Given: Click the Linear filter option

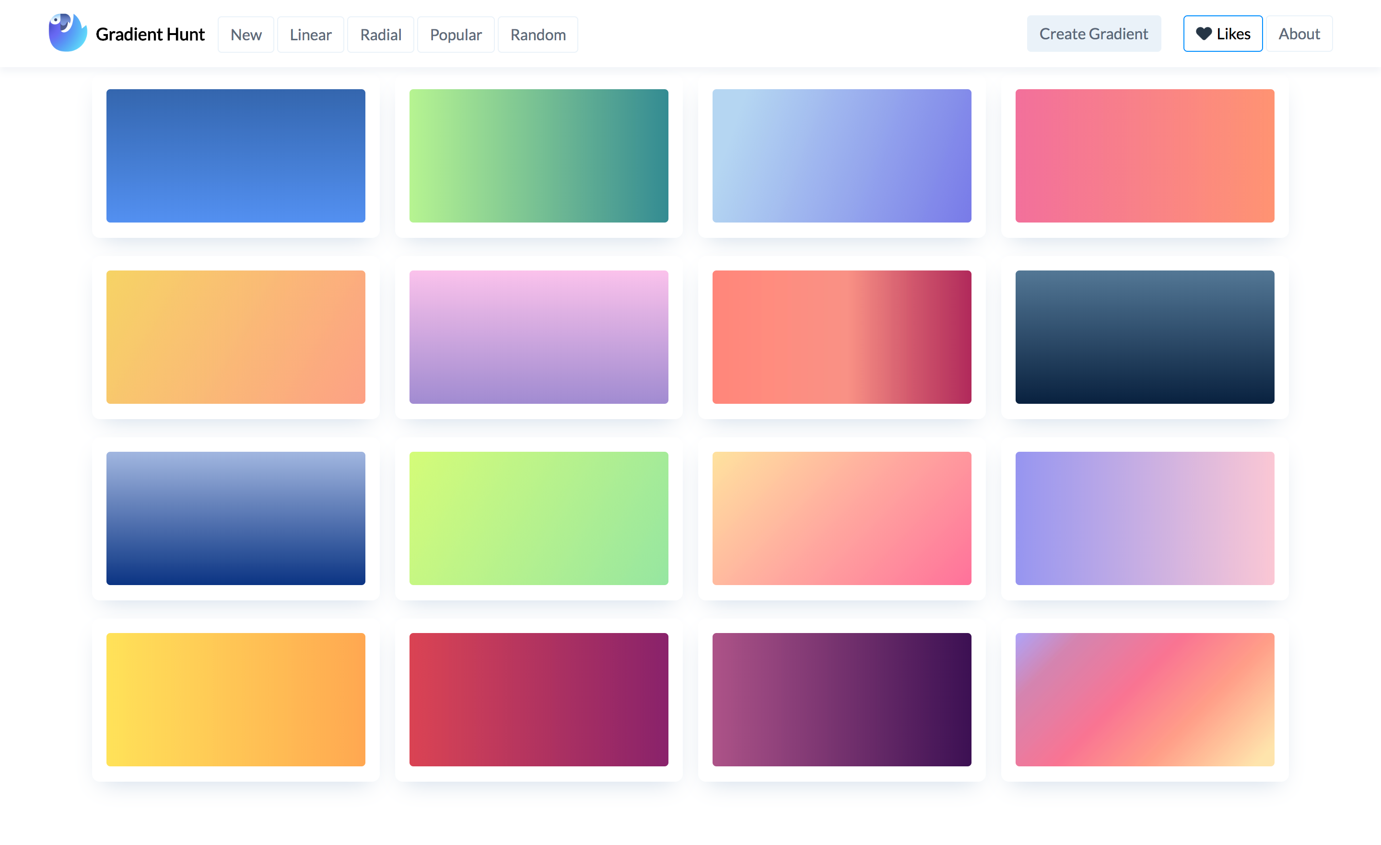Looking at the screenshot, I should (310, 34).
